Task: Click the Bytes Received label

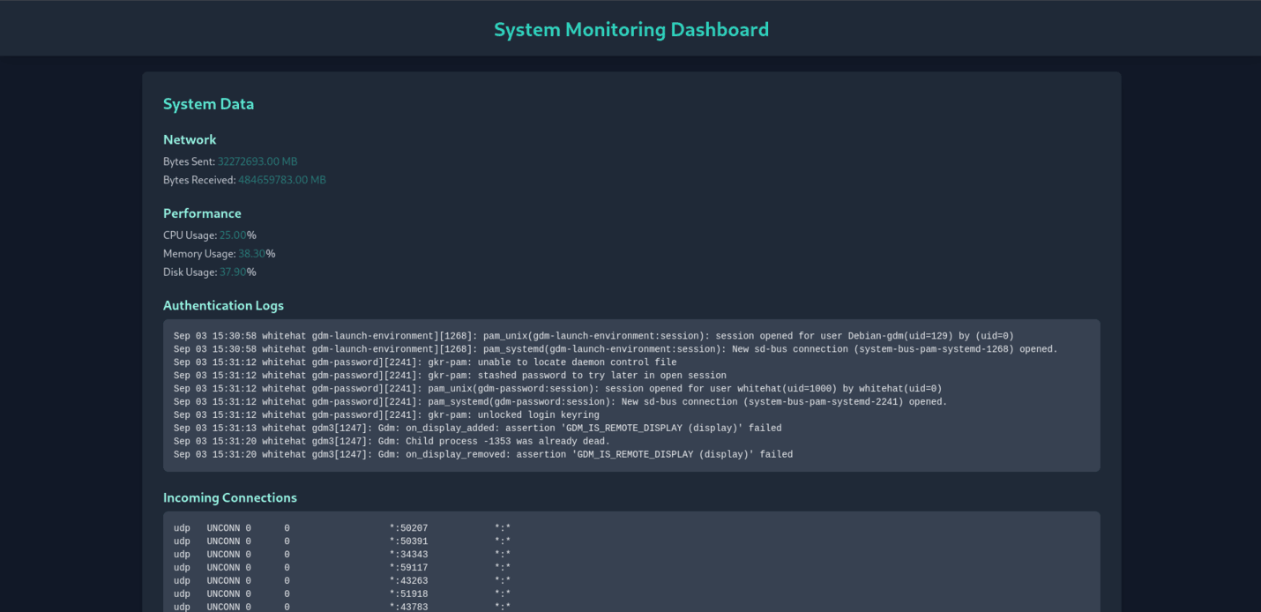Action: click(199, 180)
